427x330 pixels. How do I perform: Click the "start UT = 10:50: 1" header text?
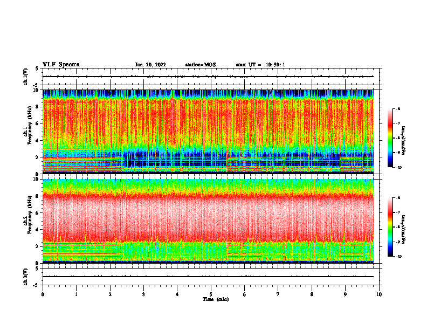(260, 65)
